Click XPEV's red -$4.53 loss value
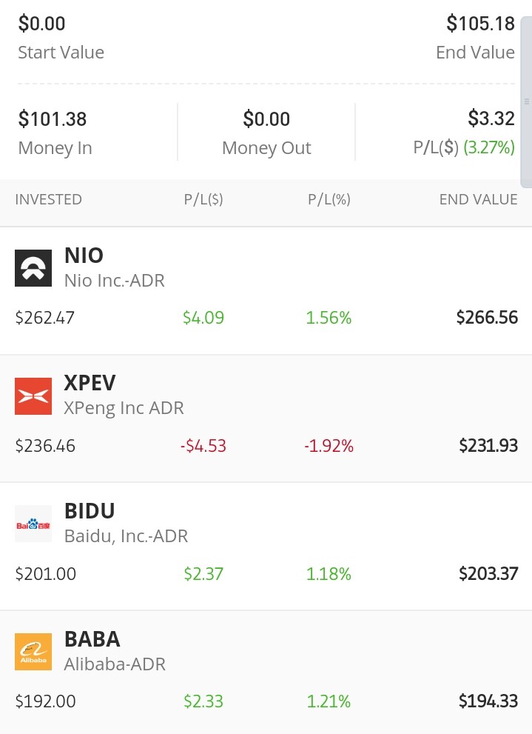Screen dimensions: 532x734 pyautogui.click(x=203, y=446)
